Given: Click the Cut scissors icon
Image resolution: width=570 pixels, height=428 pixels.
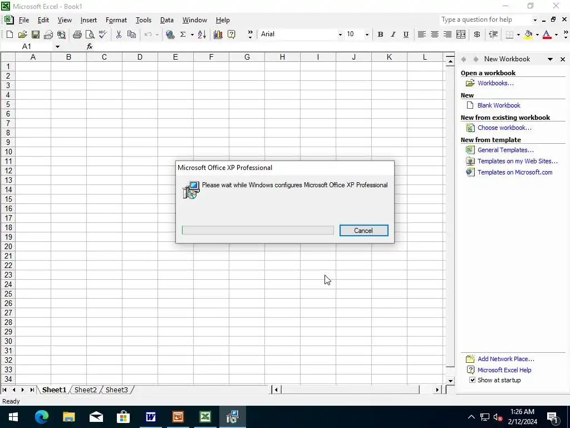Looking at the screenshot, I should click(x=119, y=35).
